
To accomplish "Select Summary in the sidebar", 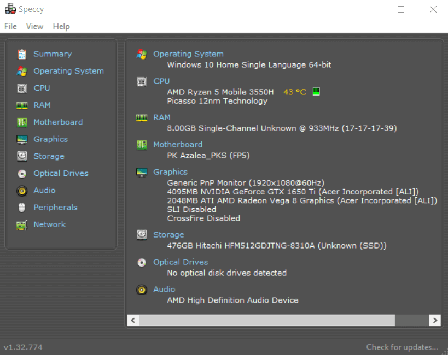I will coord(53,54).
